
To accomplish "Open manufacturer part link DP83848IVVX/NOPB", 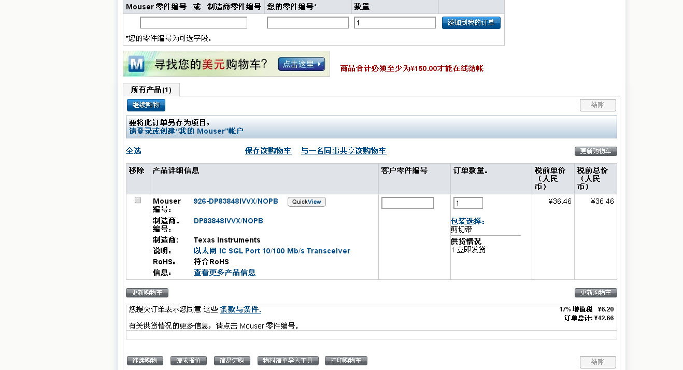I will click(x=229, y=221).
